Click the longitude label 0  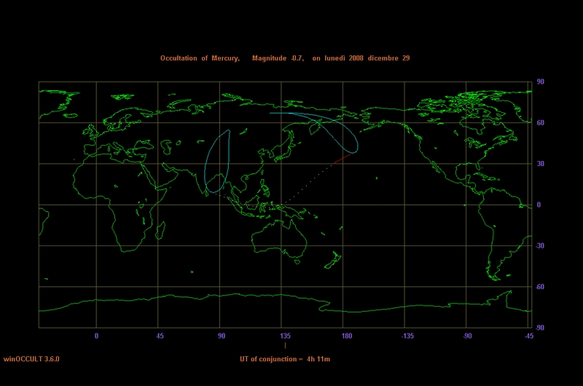click(x=96, y=336)
